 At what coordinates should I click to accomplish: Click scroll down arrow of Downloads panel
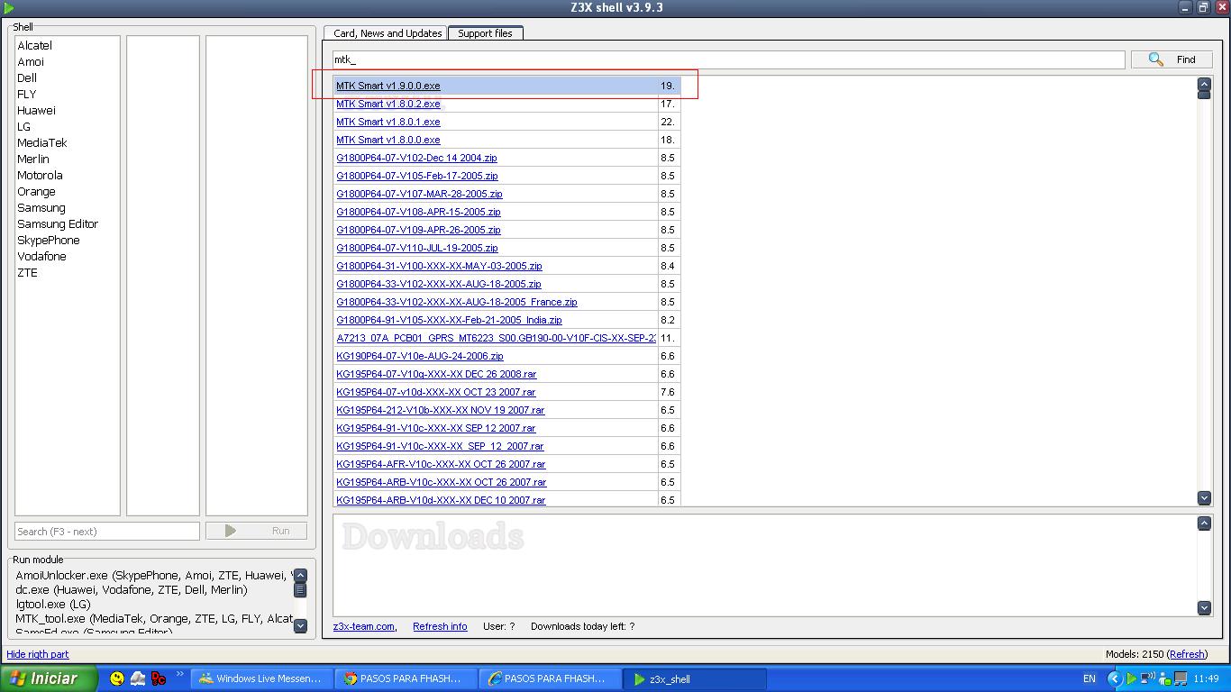tap(1204, 607)
